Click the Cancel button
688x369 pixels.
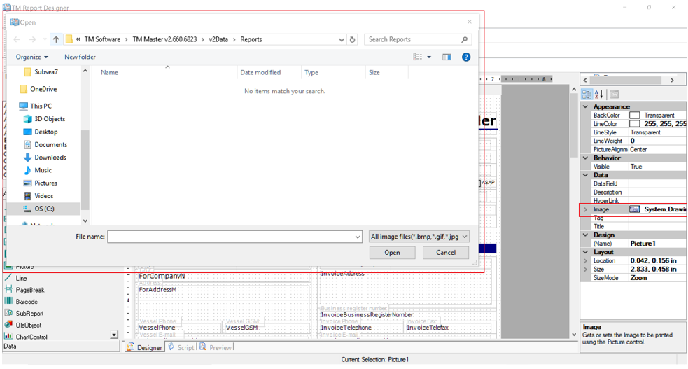click(x=445, y=253)
